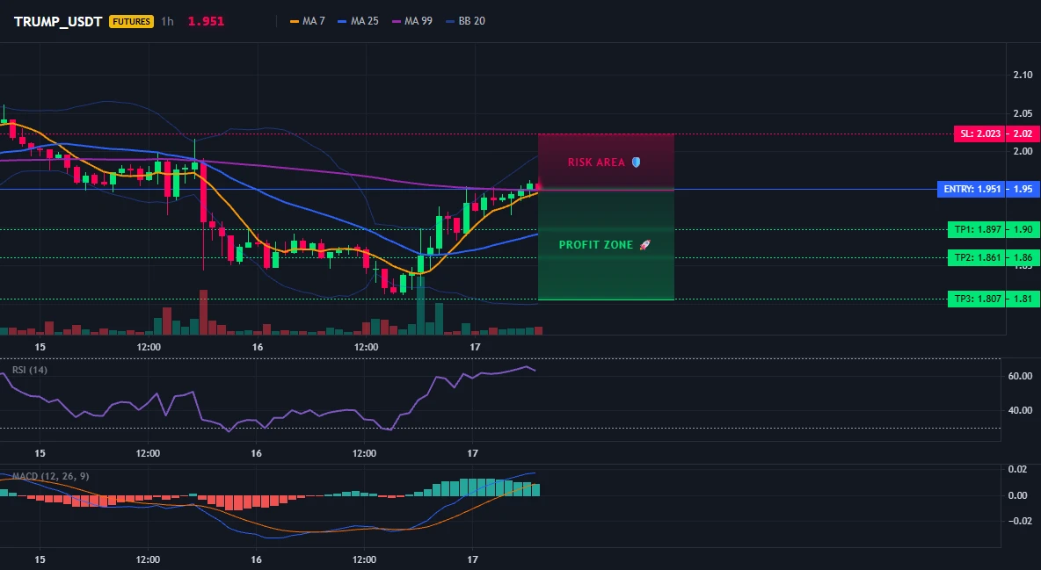Click the 2.10 price axis value
This screenshot has width=1041, height=570.
click(x=1023, y=75)
